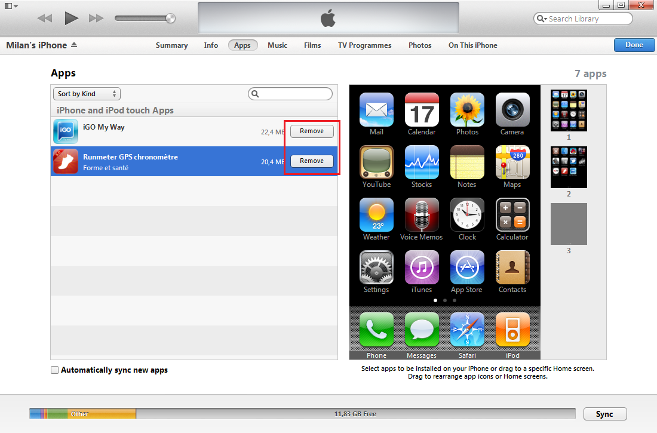The height and width of the screenshot is (433, 657).
Task: Enable Automatically sync new apps checkbox
Action: [54, 370]
